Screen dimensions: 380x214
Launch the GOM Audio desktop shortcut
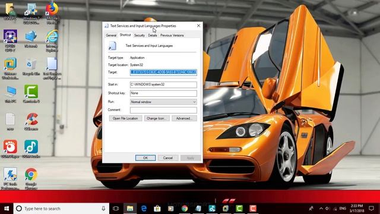31,149
